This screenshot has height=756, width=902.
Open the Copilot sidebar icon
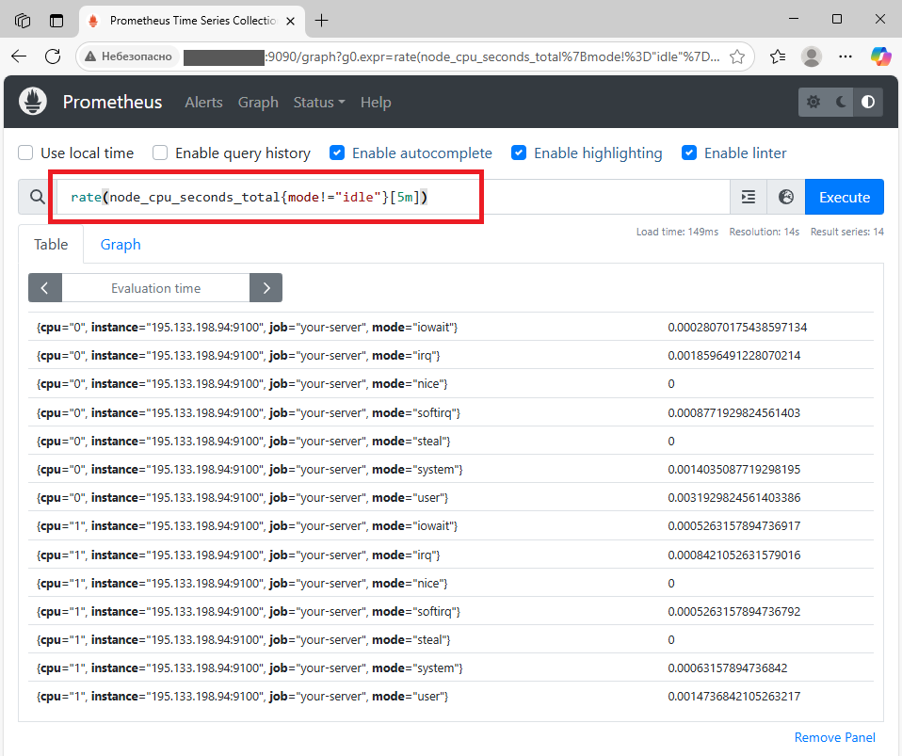880,56
